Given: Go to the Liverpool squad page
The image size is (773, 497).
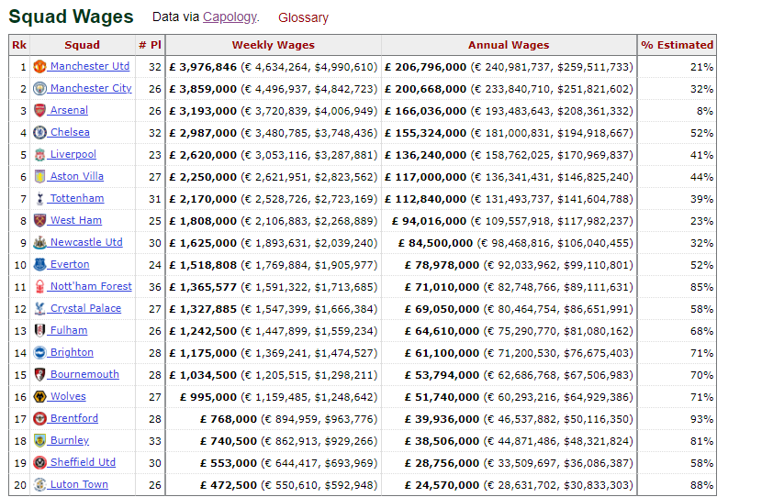Looking at the screenshot, I should [x=73, y=154].
